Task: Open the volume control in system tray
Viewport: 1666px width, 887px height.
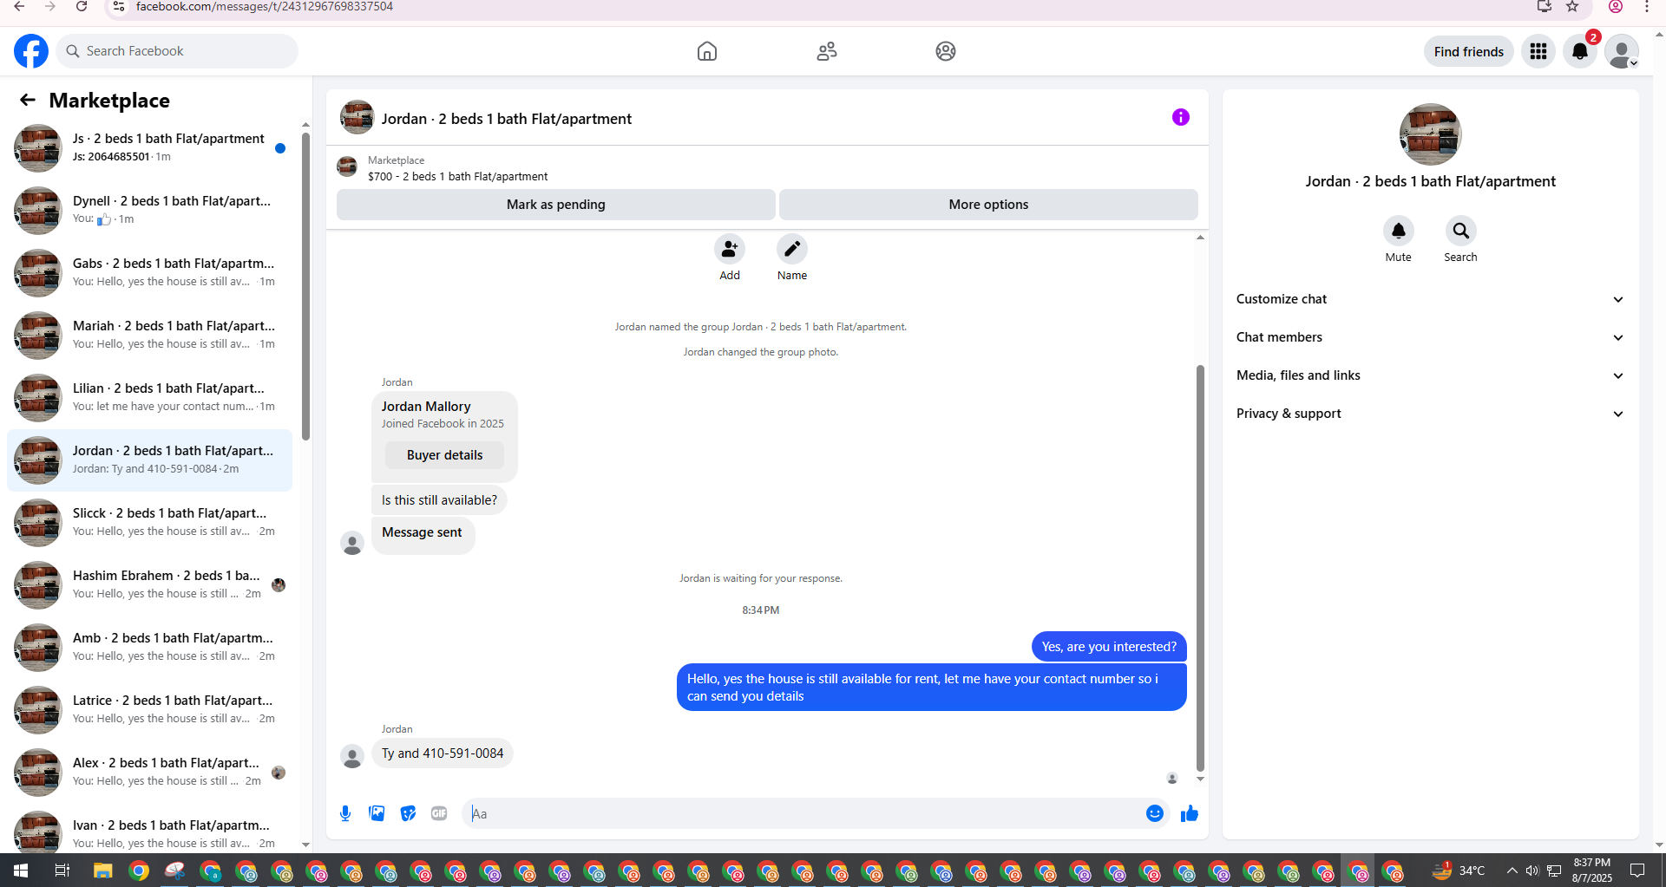Action: 1532,871
